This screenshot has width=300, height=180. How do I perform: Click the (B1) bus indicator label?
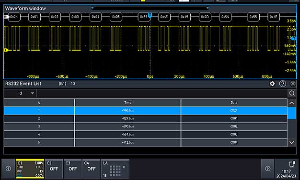pyautogui.click(x=62, y=84)
